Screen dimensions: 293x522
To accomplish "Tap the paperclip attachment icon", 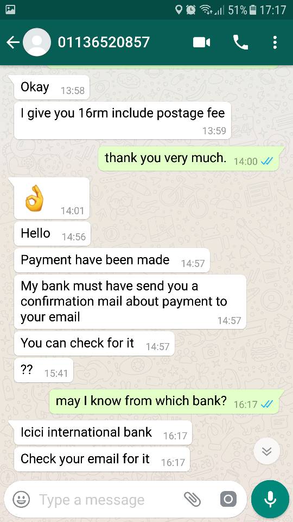I will click(193, 499).
